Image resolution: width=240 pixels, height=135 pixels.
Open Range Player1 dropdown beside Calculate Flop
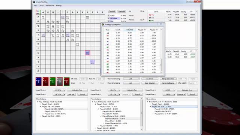pos(59,90)
